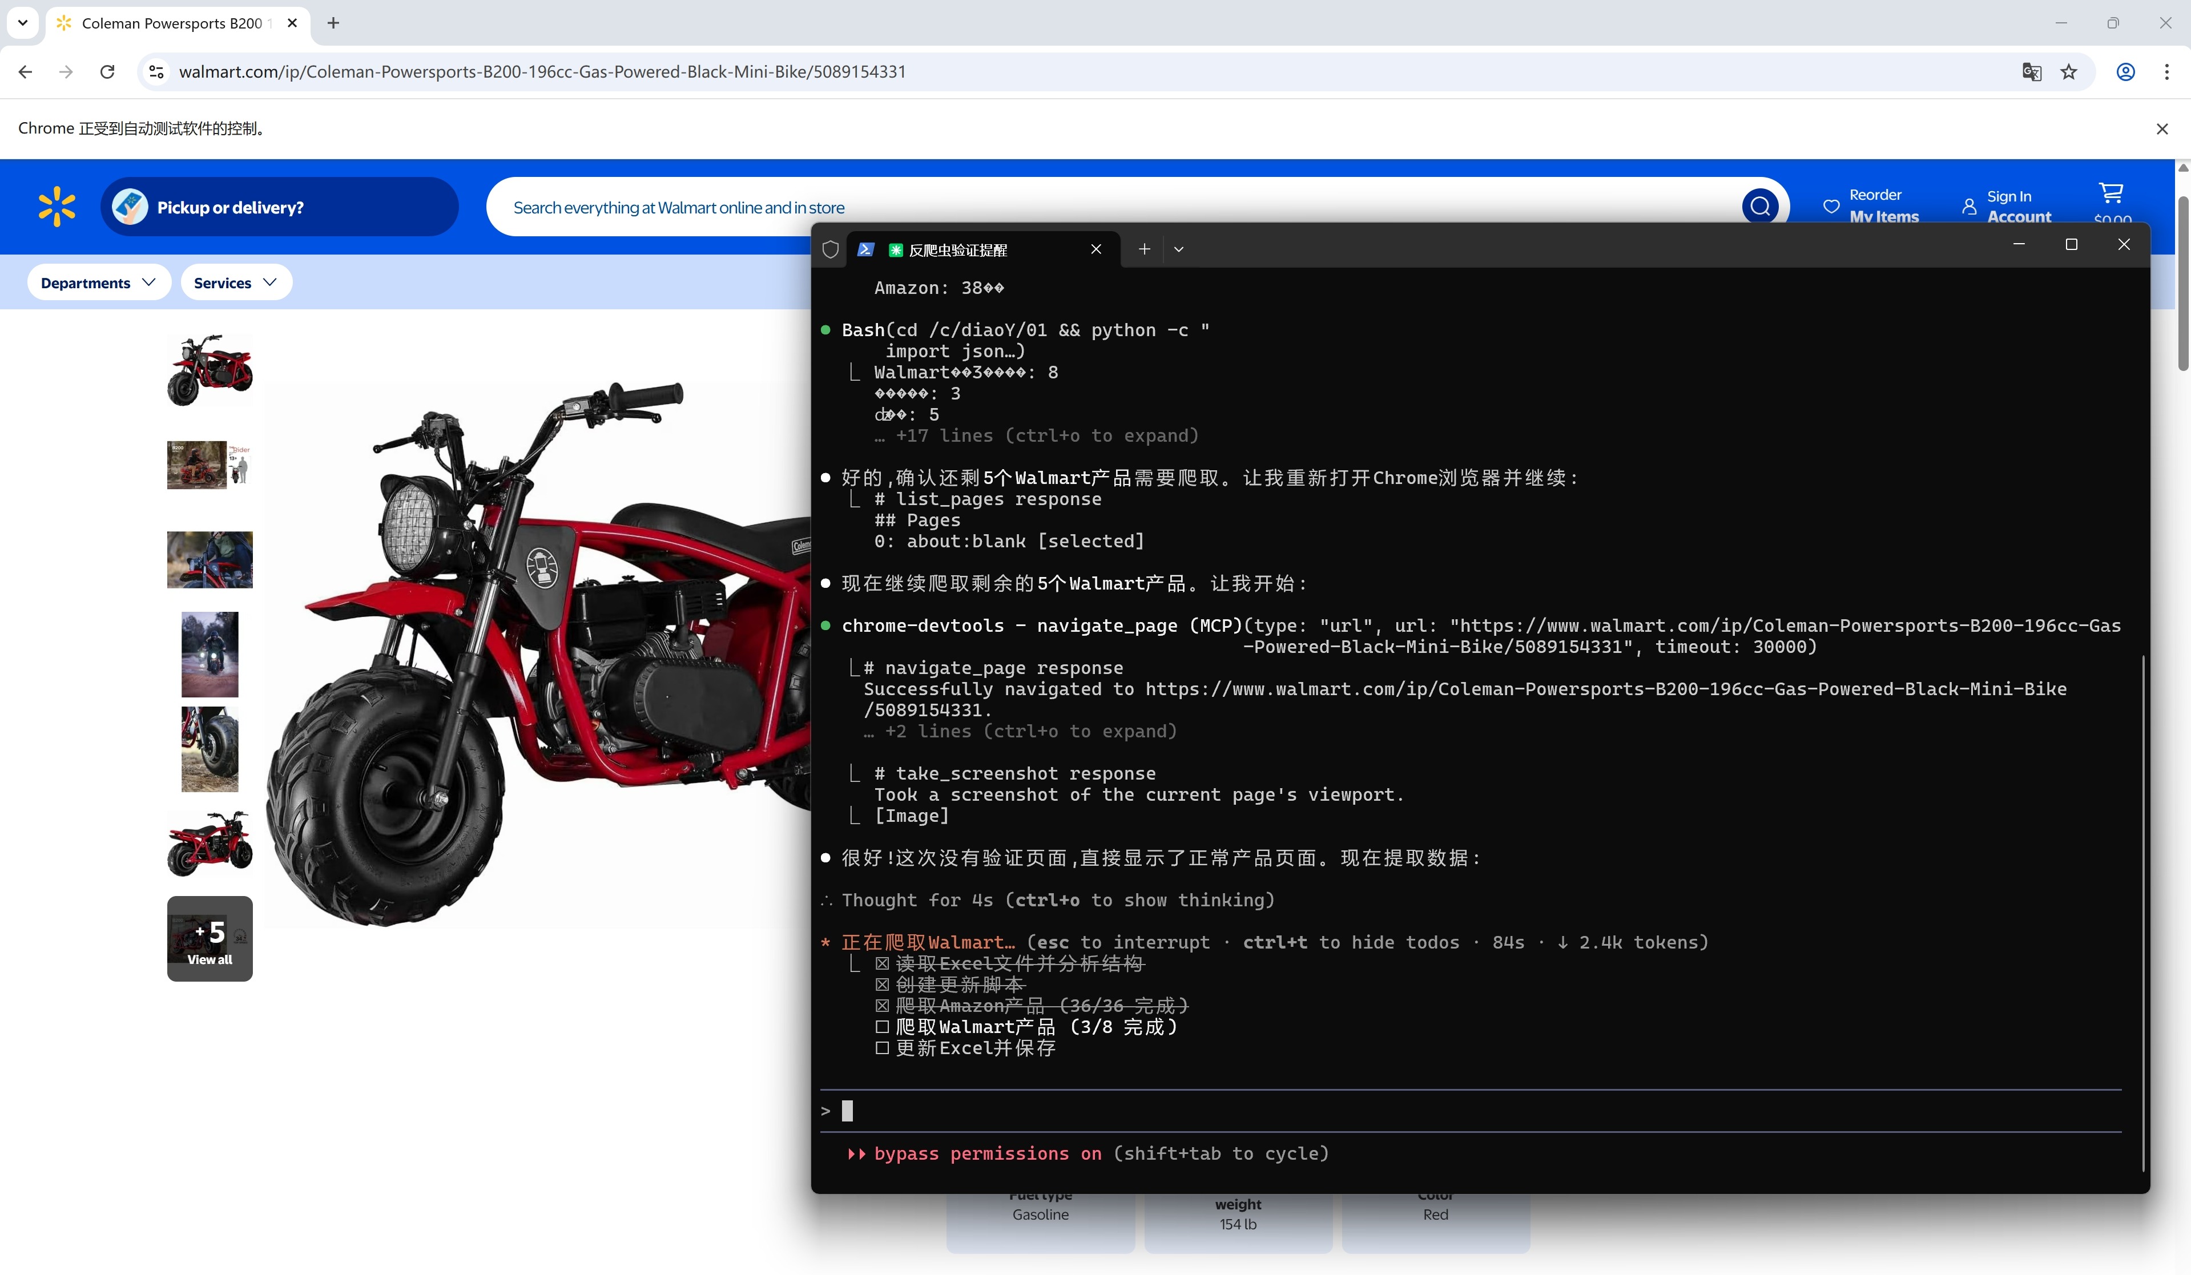Open Pickup or delivery selector
This screenshot has width=2191, height=1275.
[x=279, y=207]
